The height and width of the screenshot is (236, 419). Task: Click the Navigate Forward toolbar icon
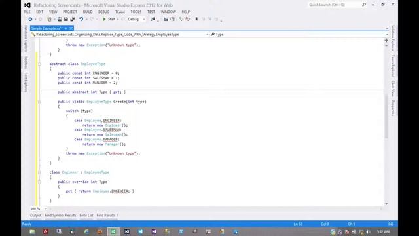coord(41,19)
